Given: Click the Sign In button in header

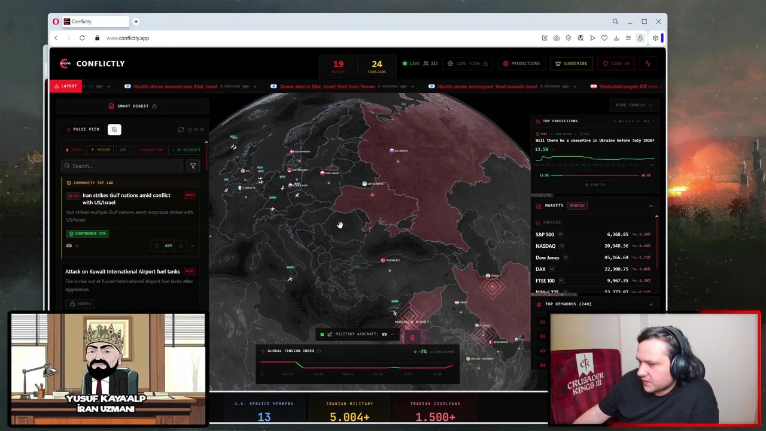Looking at the screenshot, I should [x=616, y=63].
